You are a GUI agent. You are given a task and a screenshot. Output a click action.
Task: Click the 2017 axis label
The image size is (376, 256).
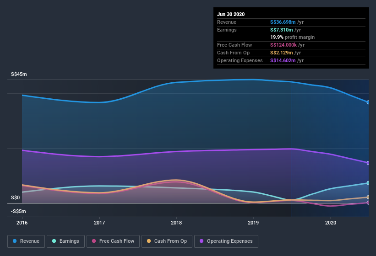click(99, 223)
